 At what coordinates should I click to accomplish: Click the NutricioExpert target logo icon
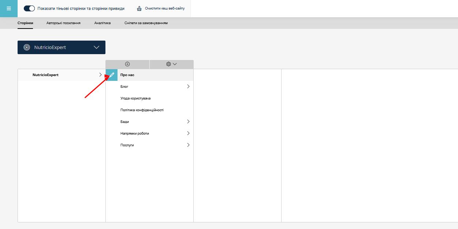[27, 47]
